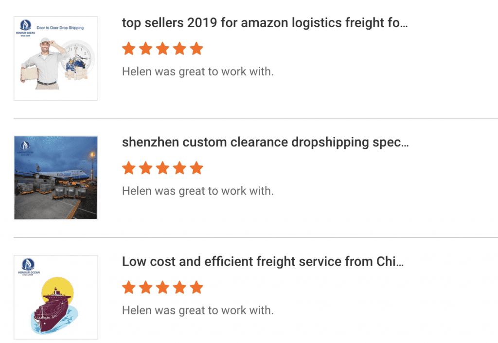
Task: Click first star of shenzhen custom clearance rating
Action: 129,168
